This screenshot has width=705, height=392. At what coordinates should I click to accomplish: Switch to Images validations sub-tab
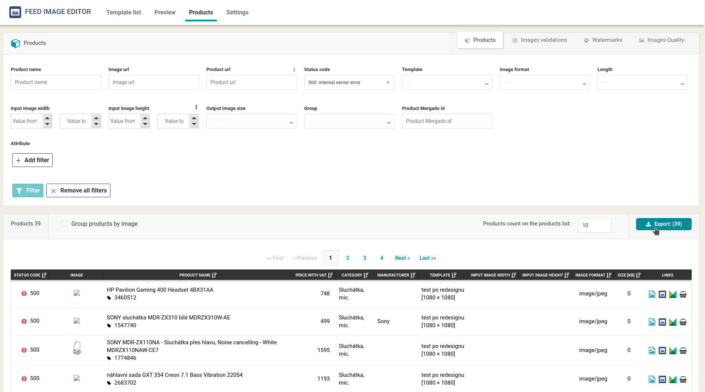(540, 40)
